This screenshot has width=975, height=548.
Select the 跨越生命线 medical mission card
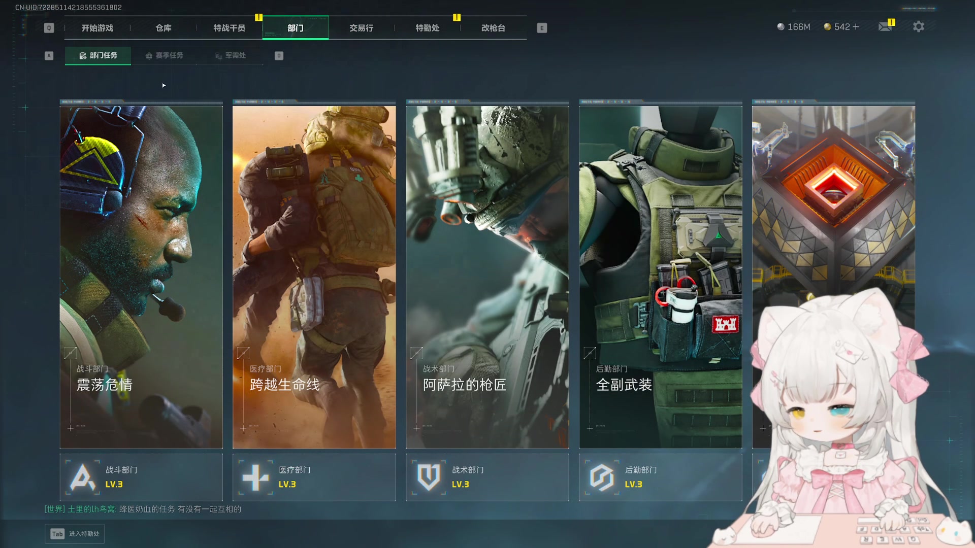314,277
